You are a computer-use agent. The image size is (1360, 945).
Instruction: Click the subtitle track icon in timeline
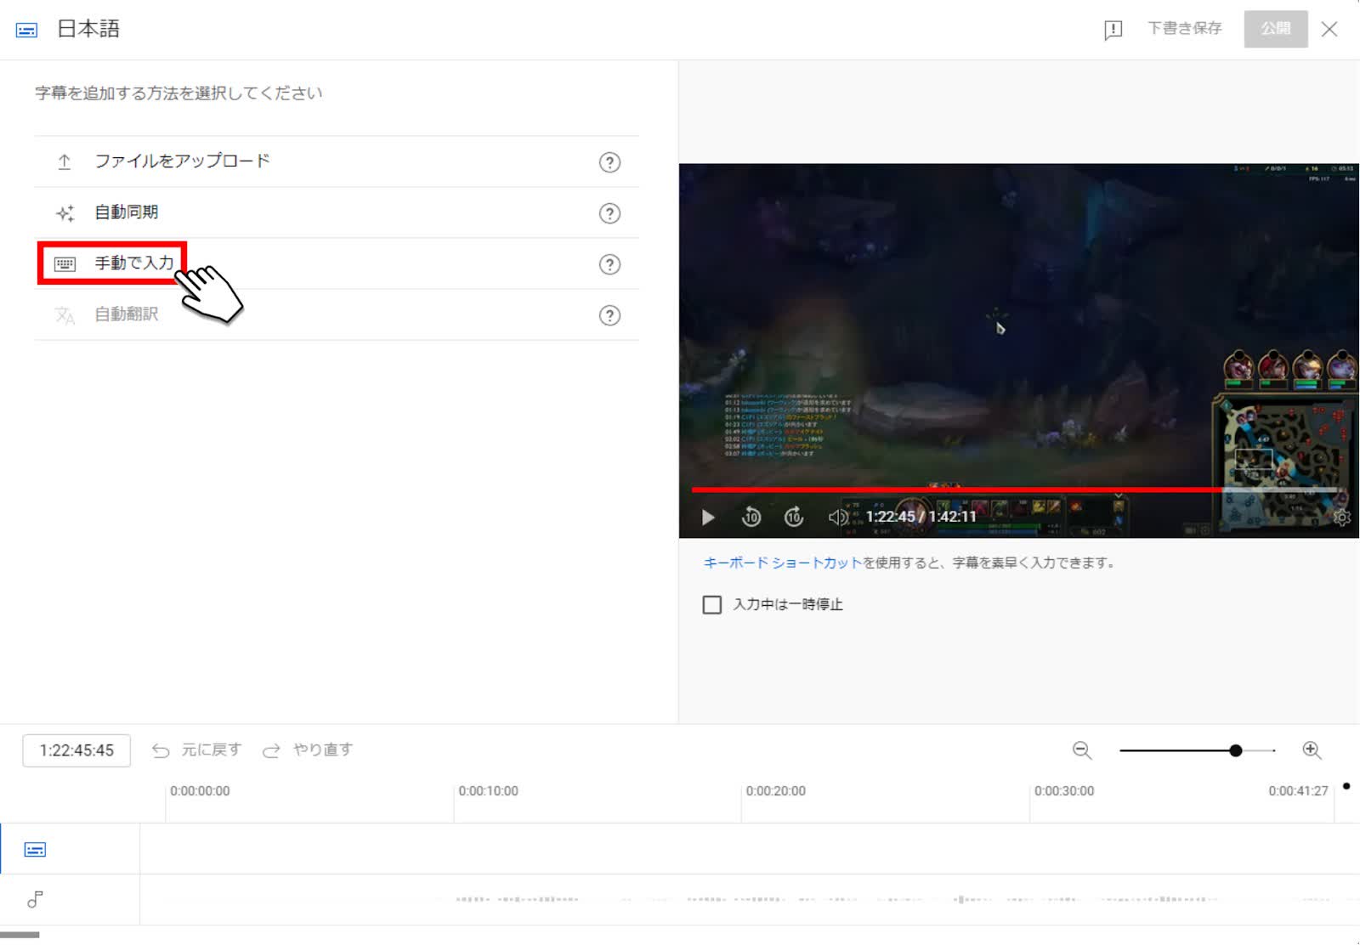[x=35, y=850]
